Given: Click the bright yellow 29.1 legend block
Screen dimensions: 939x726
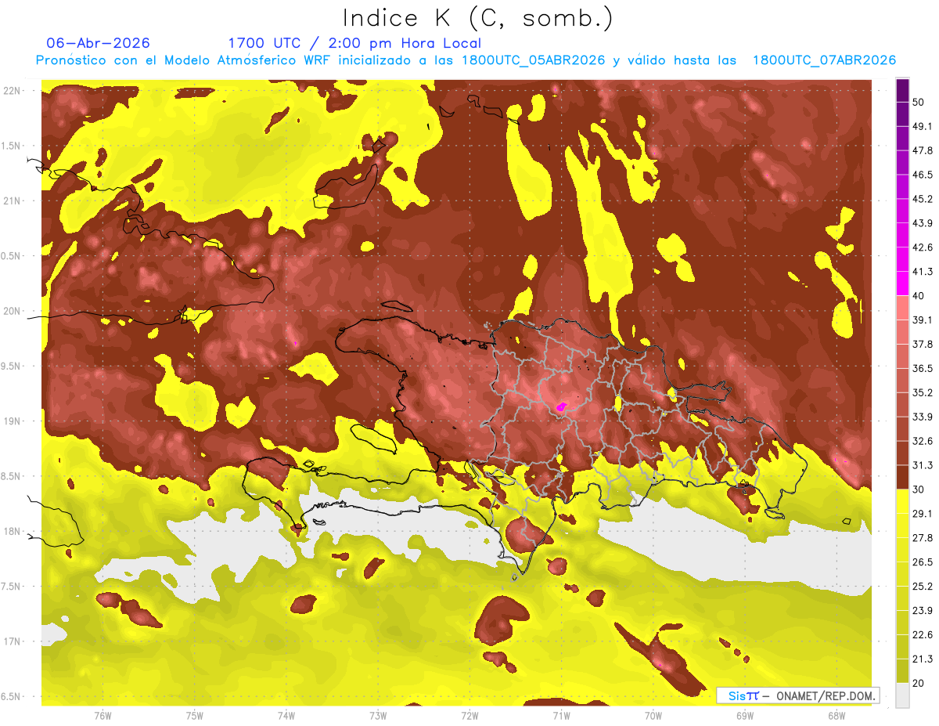Looking at the screenshot, I should [902, 501].
